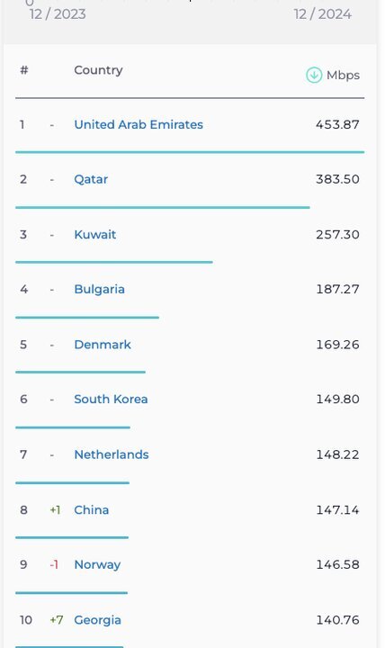Click the Country column header
This screenshot has width=385, height=648.
[98, 70]
